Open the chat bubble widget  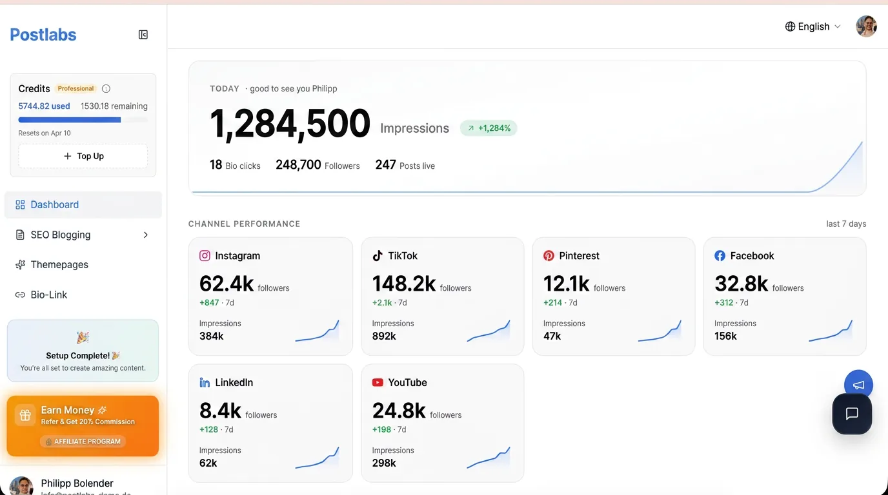coord(852,414)
